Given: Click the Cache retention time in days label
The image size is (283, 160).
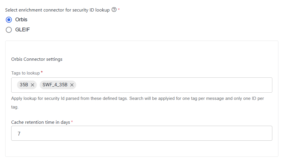Looking at the screenshot, I should pyautogui.click(x=41, y=122).
